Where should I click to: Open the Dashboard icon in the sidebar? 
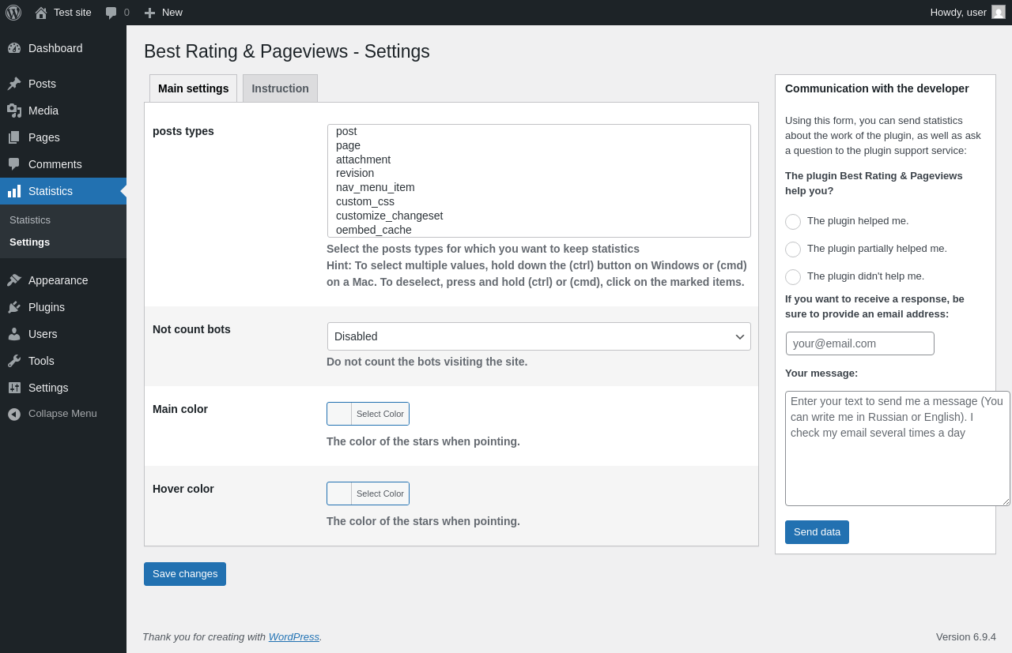14,48
